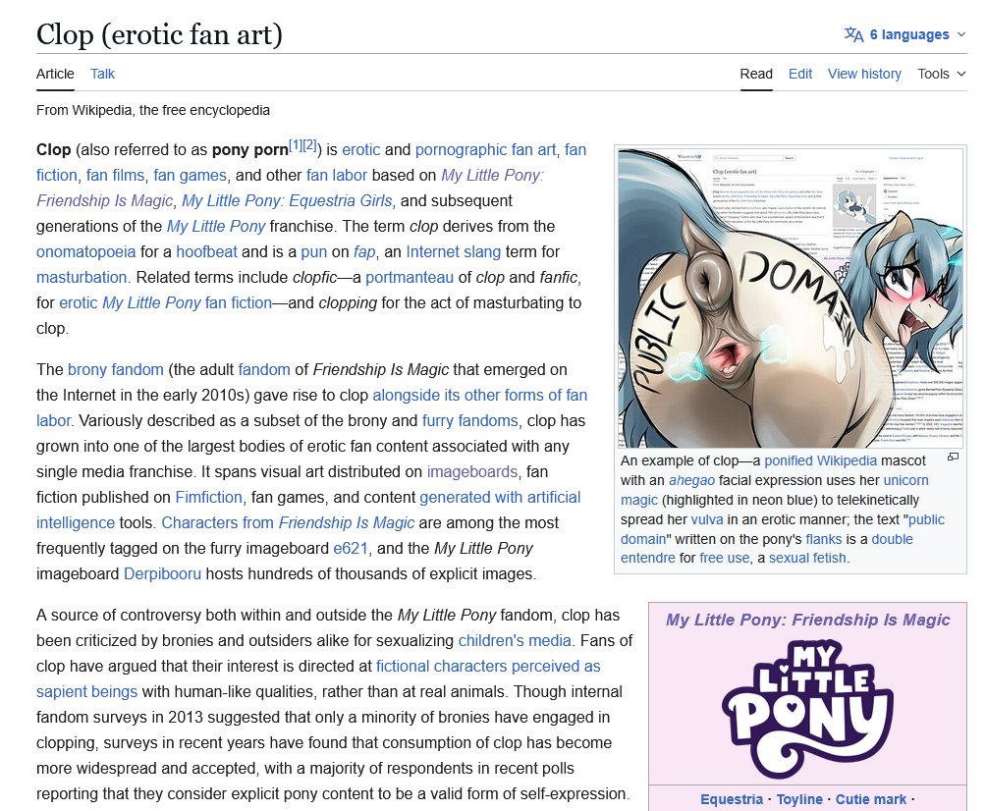Click 'From Wikipedia, the free encyclopedia' tagline
Screen dimensions: 986x811
tap(153, 110)
